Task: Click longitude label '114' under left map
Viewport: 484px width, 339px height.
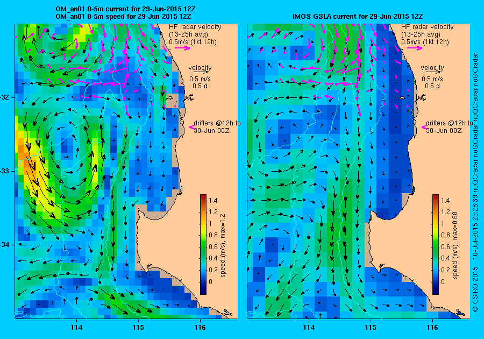Action: pos(76,328)
